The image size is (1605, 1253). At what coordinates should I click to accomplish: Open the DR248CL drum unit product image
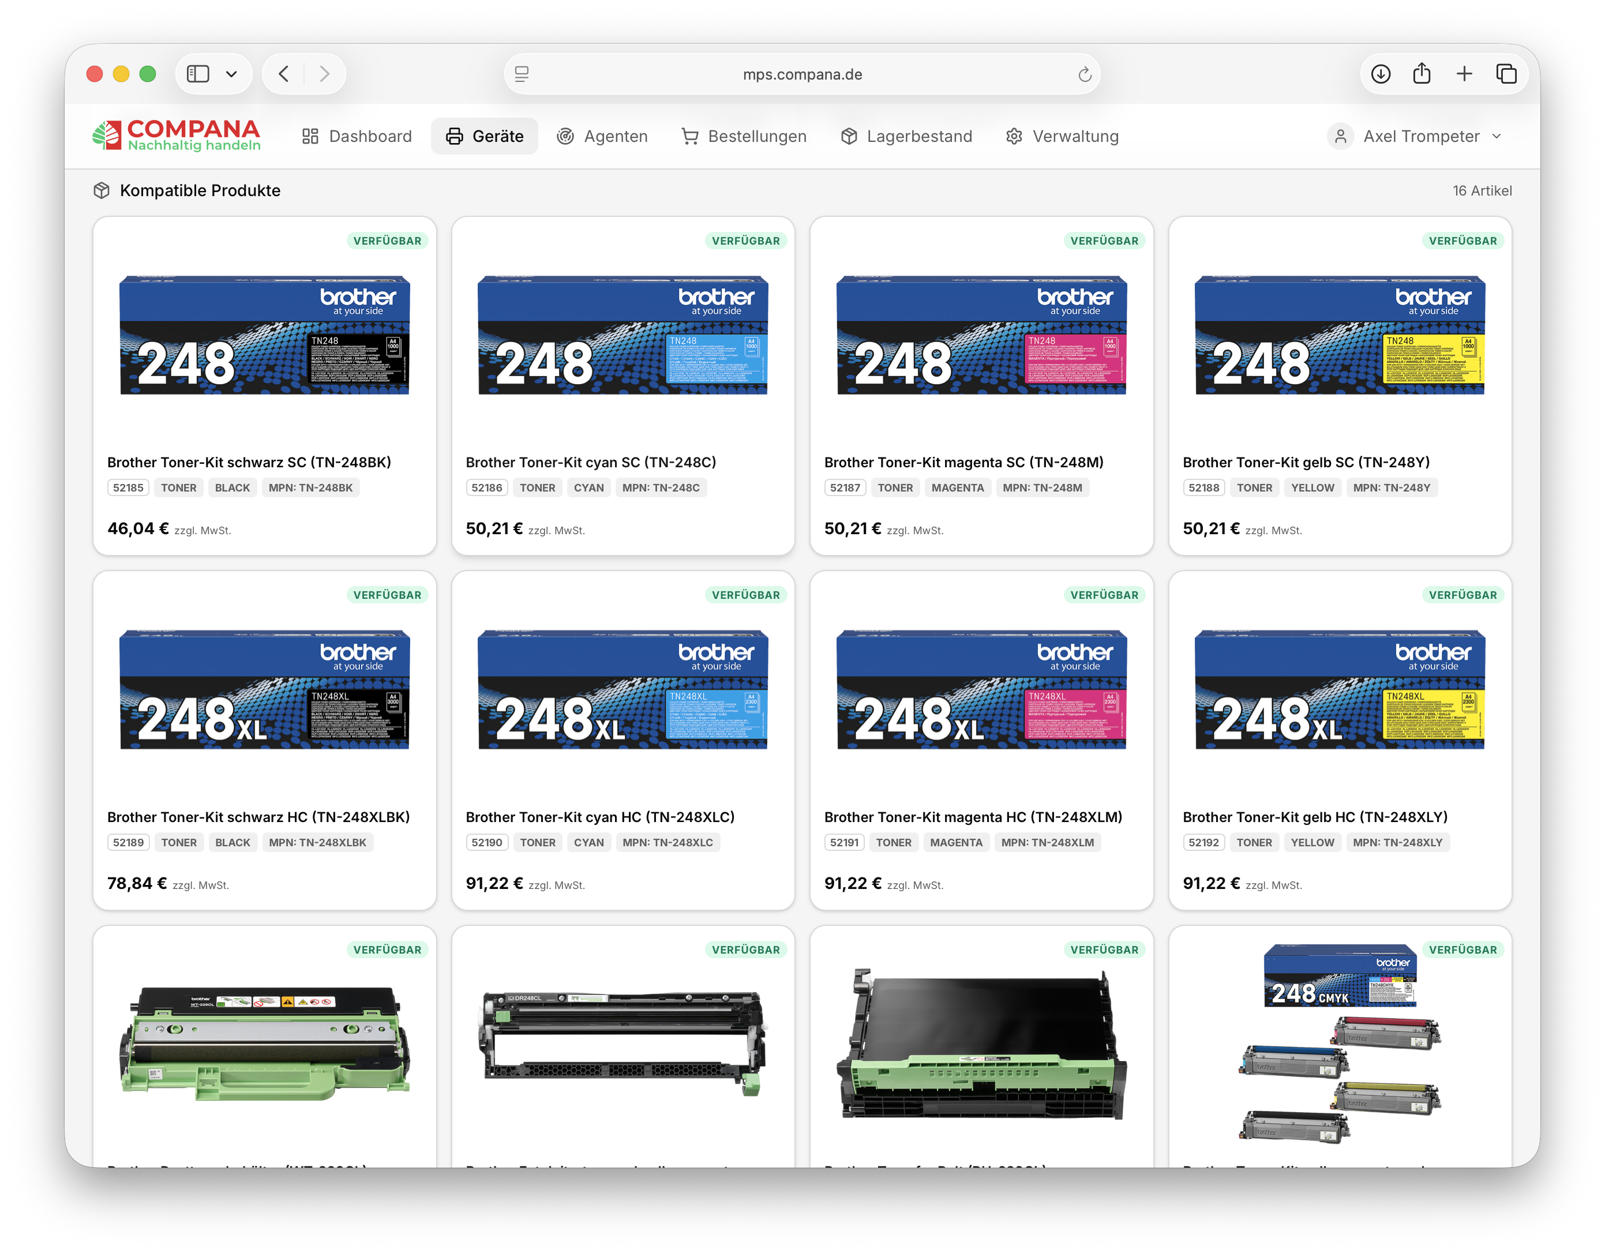pos(622,1044)
